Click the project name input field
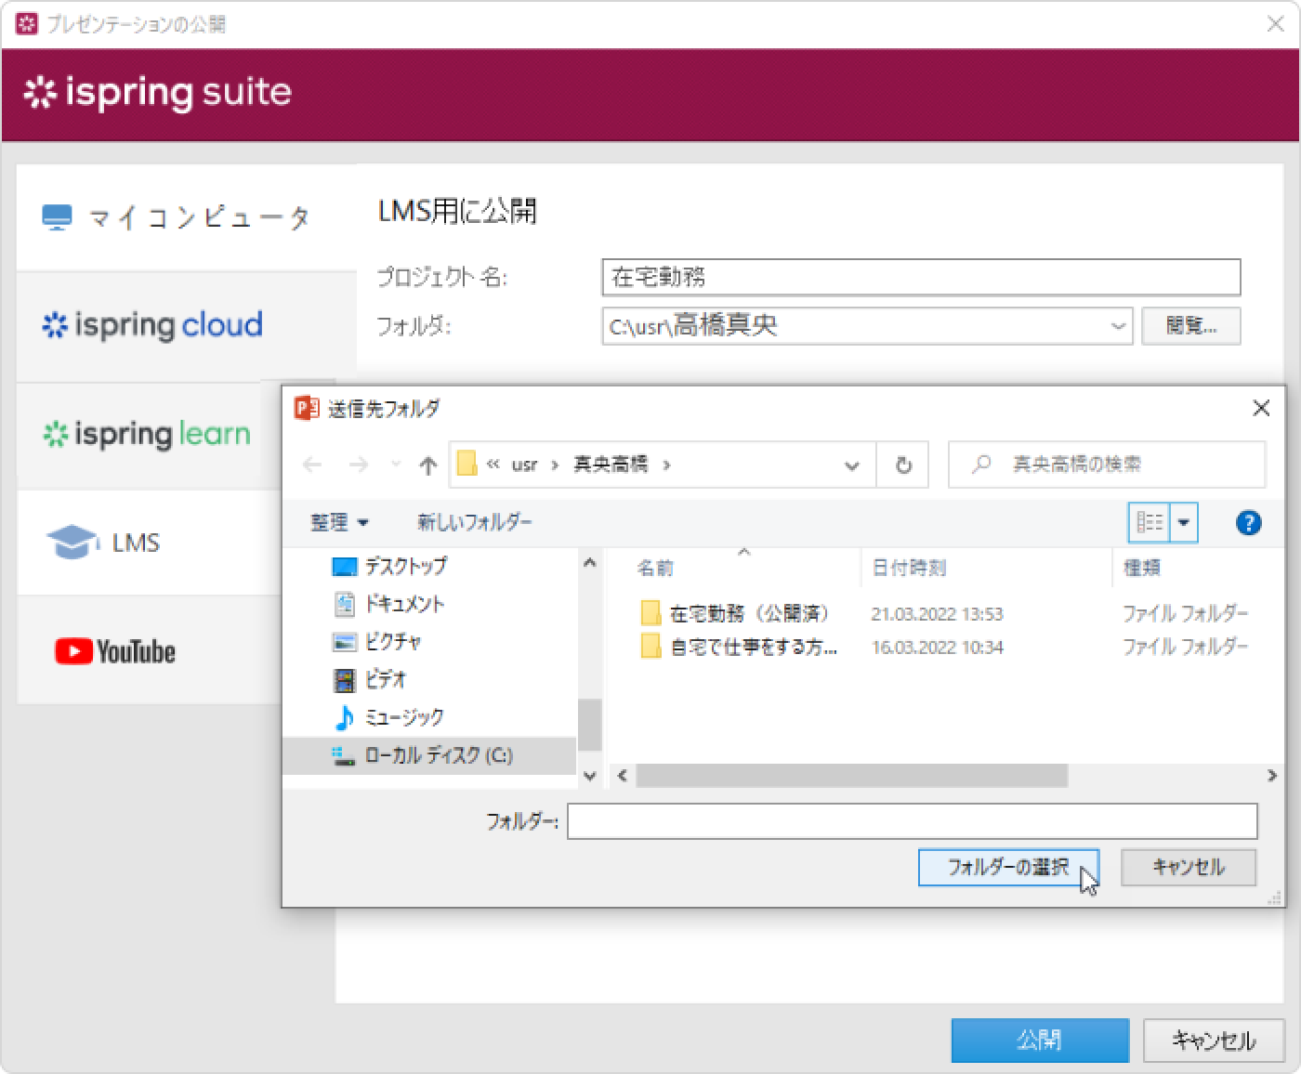This screenshot has width=1301, height=1074. coord(921,277)
